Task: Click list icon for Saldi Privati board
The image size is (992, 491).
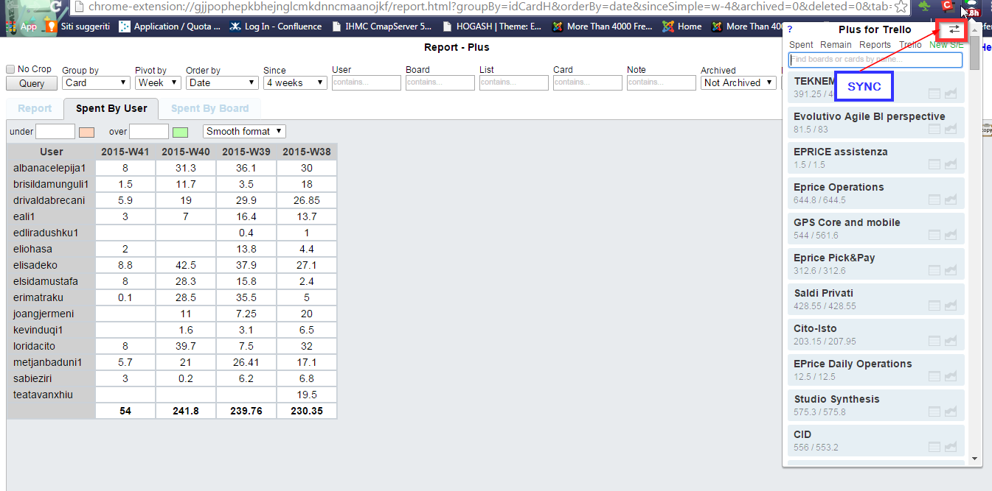Action: (x=934, y=306)
